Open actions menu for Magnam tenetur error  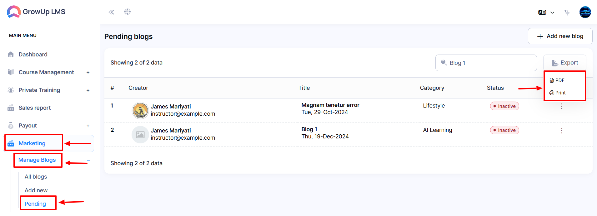(562, 106)
